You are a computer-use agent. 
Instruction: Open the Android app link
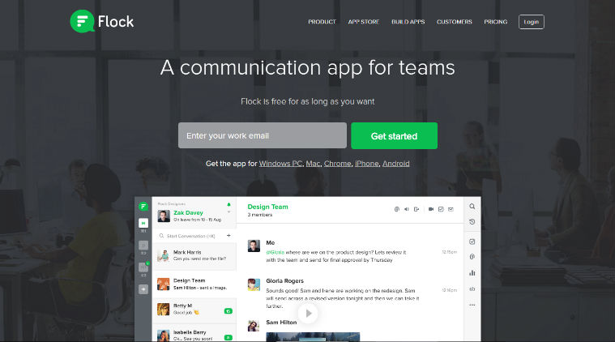395,164
